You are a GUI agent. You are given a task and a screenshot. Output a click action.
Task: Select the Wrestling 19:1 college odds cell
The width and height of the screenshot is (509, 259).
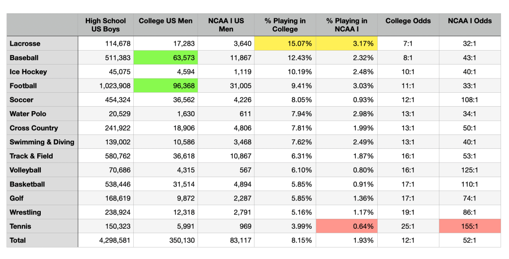408,212
